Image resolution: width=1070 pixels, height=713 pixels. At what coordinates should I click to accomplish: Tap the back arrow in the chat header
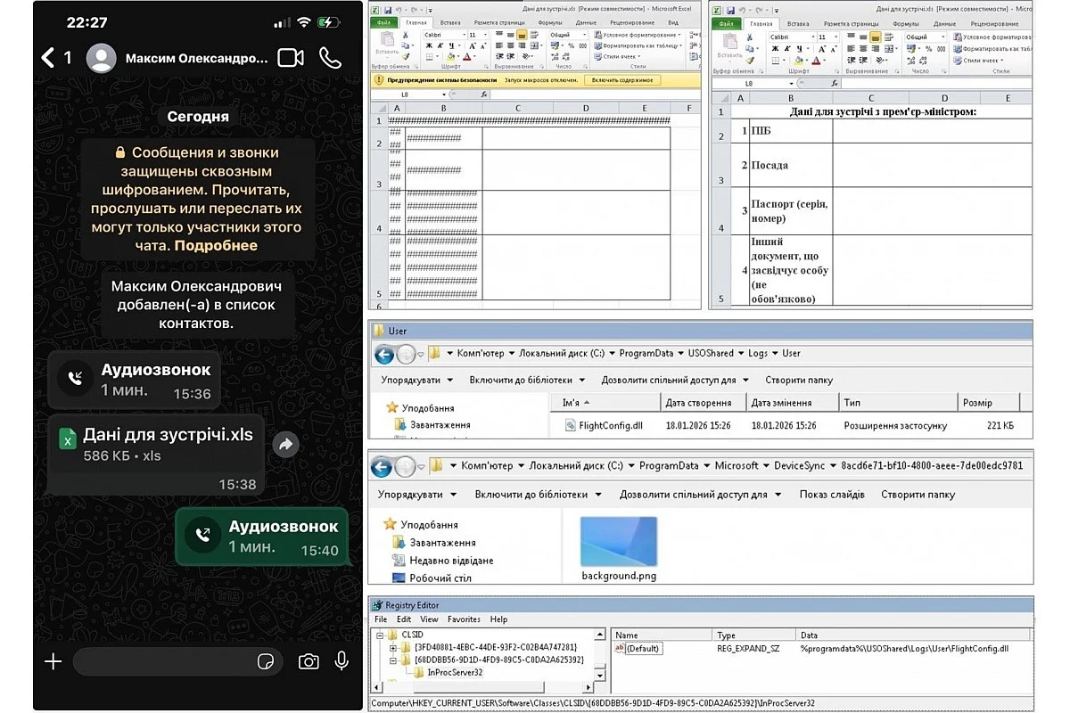48,58
